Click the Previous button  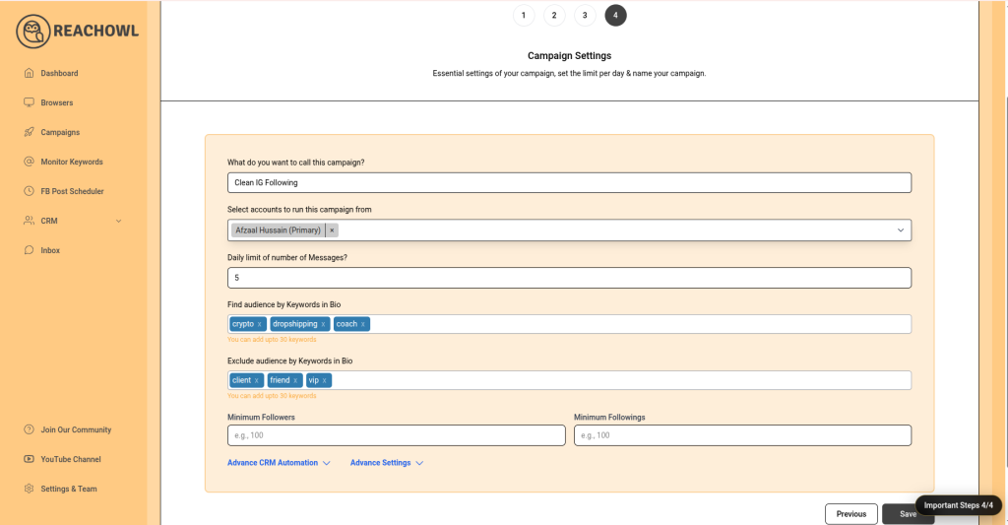coord(850,513)
